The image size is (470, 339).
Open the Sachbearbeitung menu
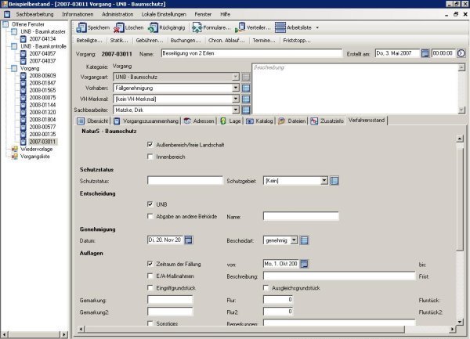click(x=34, y=14)
